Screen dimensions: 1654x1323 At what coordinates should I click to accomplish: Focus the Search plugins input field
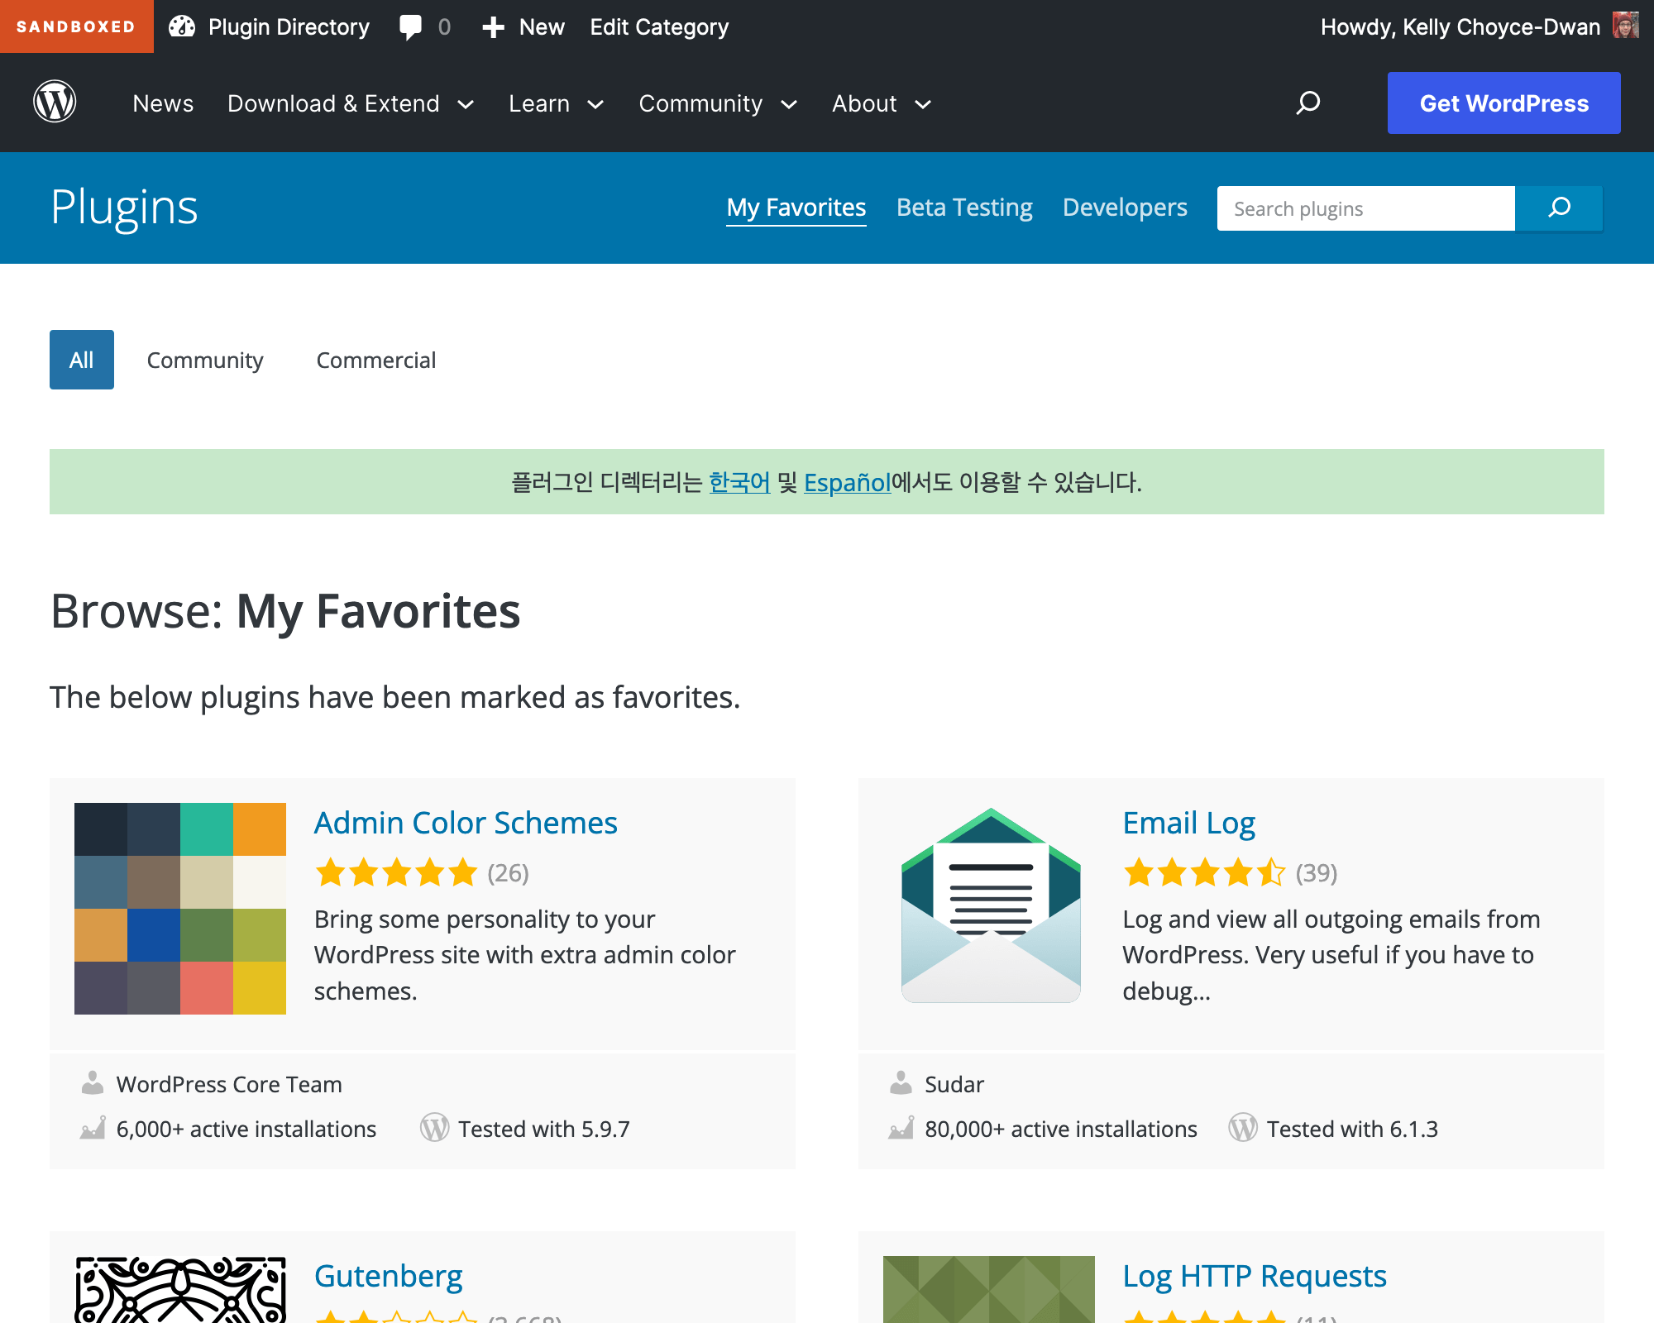(1365, 208)
